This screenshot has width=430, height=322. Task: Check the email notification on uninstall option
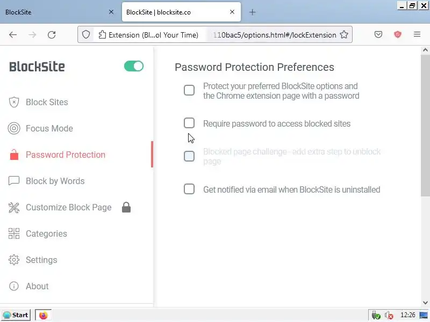[189, 189]
